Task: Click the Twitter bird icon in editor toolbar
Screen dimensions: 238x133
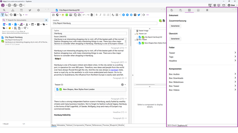Action: pos(139,15)
